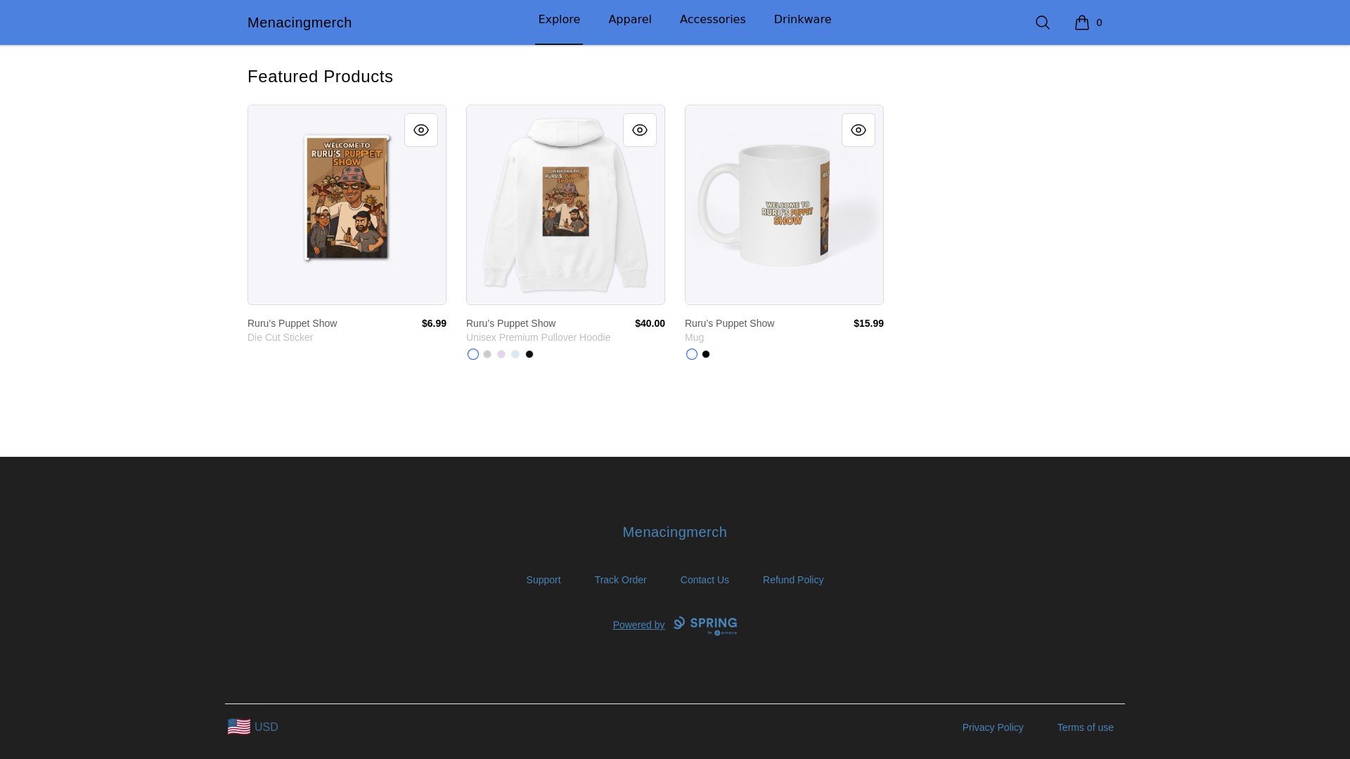Click the $15.99 mug price

(x=868, y=323)
